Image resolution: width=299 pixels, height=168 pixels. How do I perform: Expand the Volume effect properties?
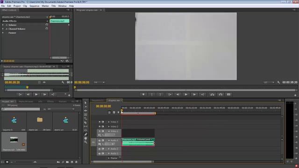(x=3, y=25)
